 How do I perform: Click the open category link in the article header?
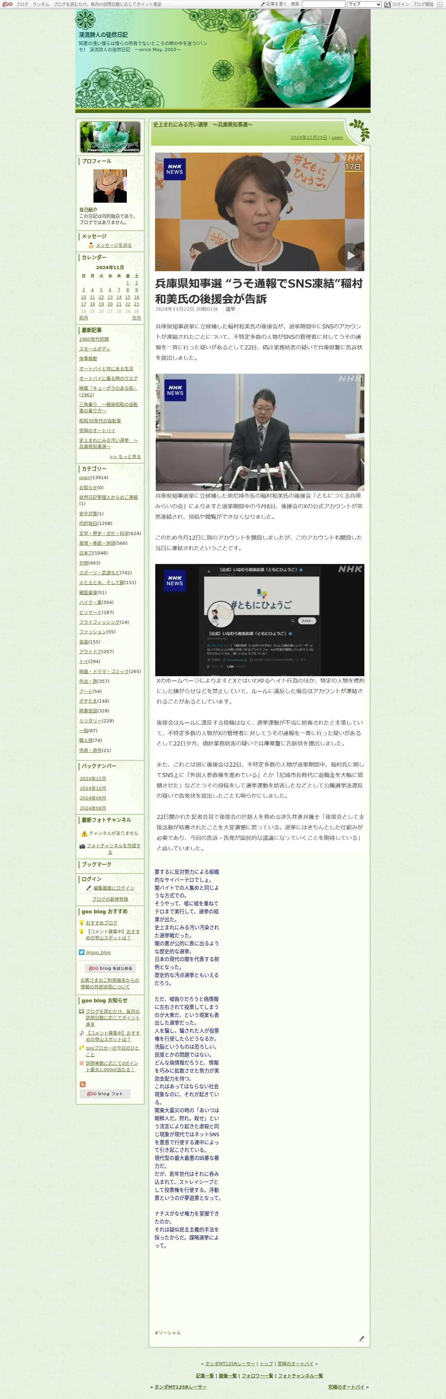[x=337, y=137]
